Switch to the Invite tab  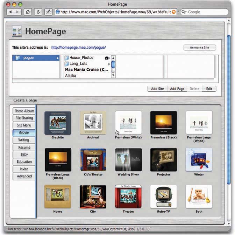pyautogui.click(x=24, y=169)
